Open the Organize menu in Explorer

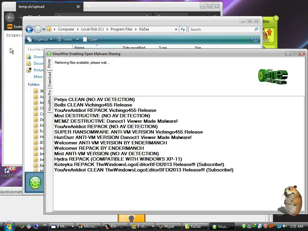(40, 39)
